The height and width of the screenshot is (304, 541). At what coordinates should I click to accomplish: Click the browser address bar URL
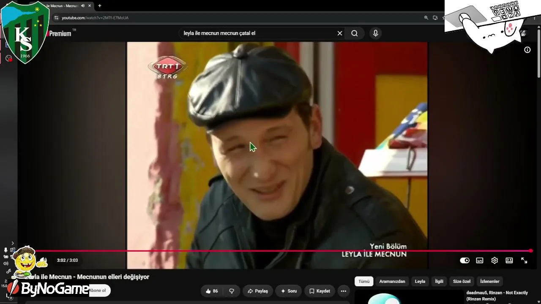coord(95,18)
